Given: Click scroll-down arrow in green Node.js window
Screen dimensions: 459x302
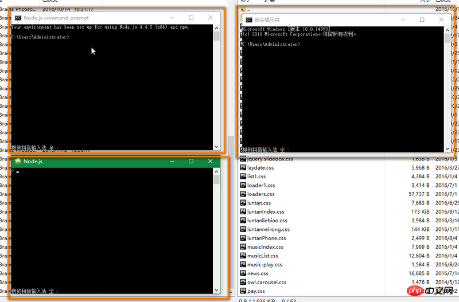Looking at the screenshot, I should pyautogui.click(x=216, y=291).
